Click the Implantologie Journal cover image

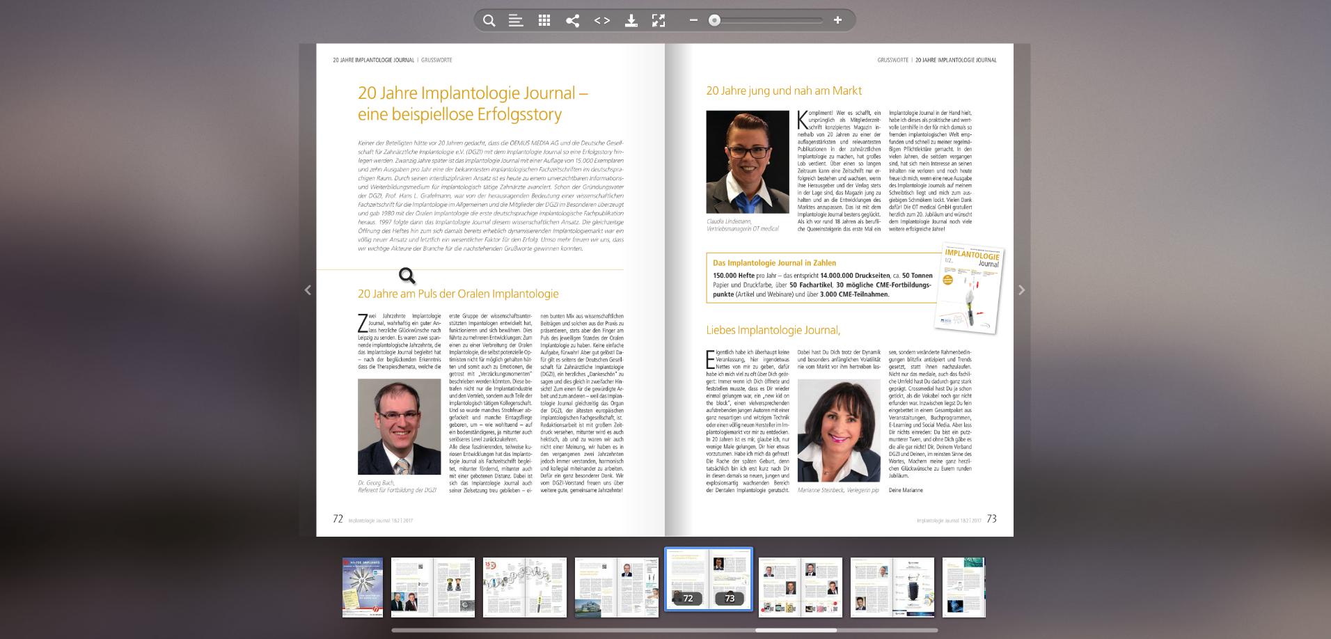tap(968, 287)
